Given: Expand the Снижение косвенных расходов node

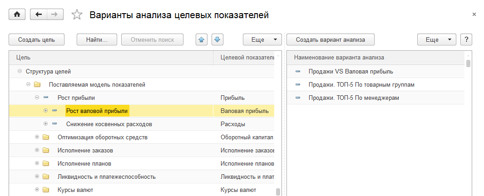Looking at the screenshot, I should point(45,124).
